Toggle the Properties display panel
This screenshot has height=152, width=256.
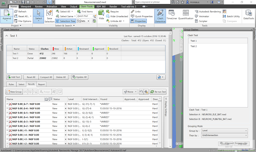point(138,21)
